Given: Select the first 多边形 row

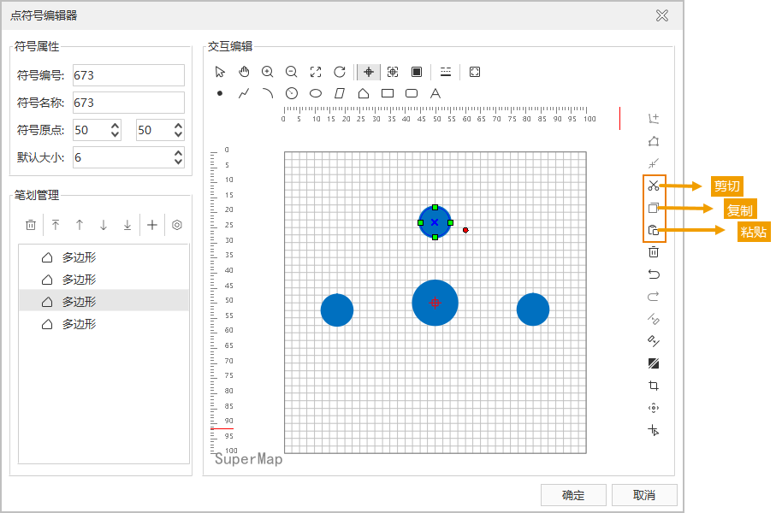Looking at the screenshot, I should [x=104, y=257].
